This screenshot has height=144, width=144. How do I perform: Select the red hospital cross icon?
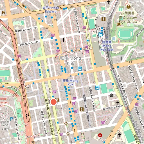(100, 135)
